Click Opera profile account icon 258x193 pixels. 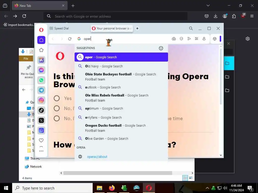point(204,39)
